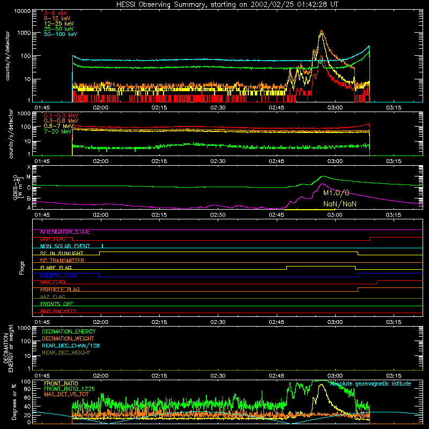Click the '0.3-0.8 MeV' legend entry
The image size is (429, 429).
coord(61,121)
